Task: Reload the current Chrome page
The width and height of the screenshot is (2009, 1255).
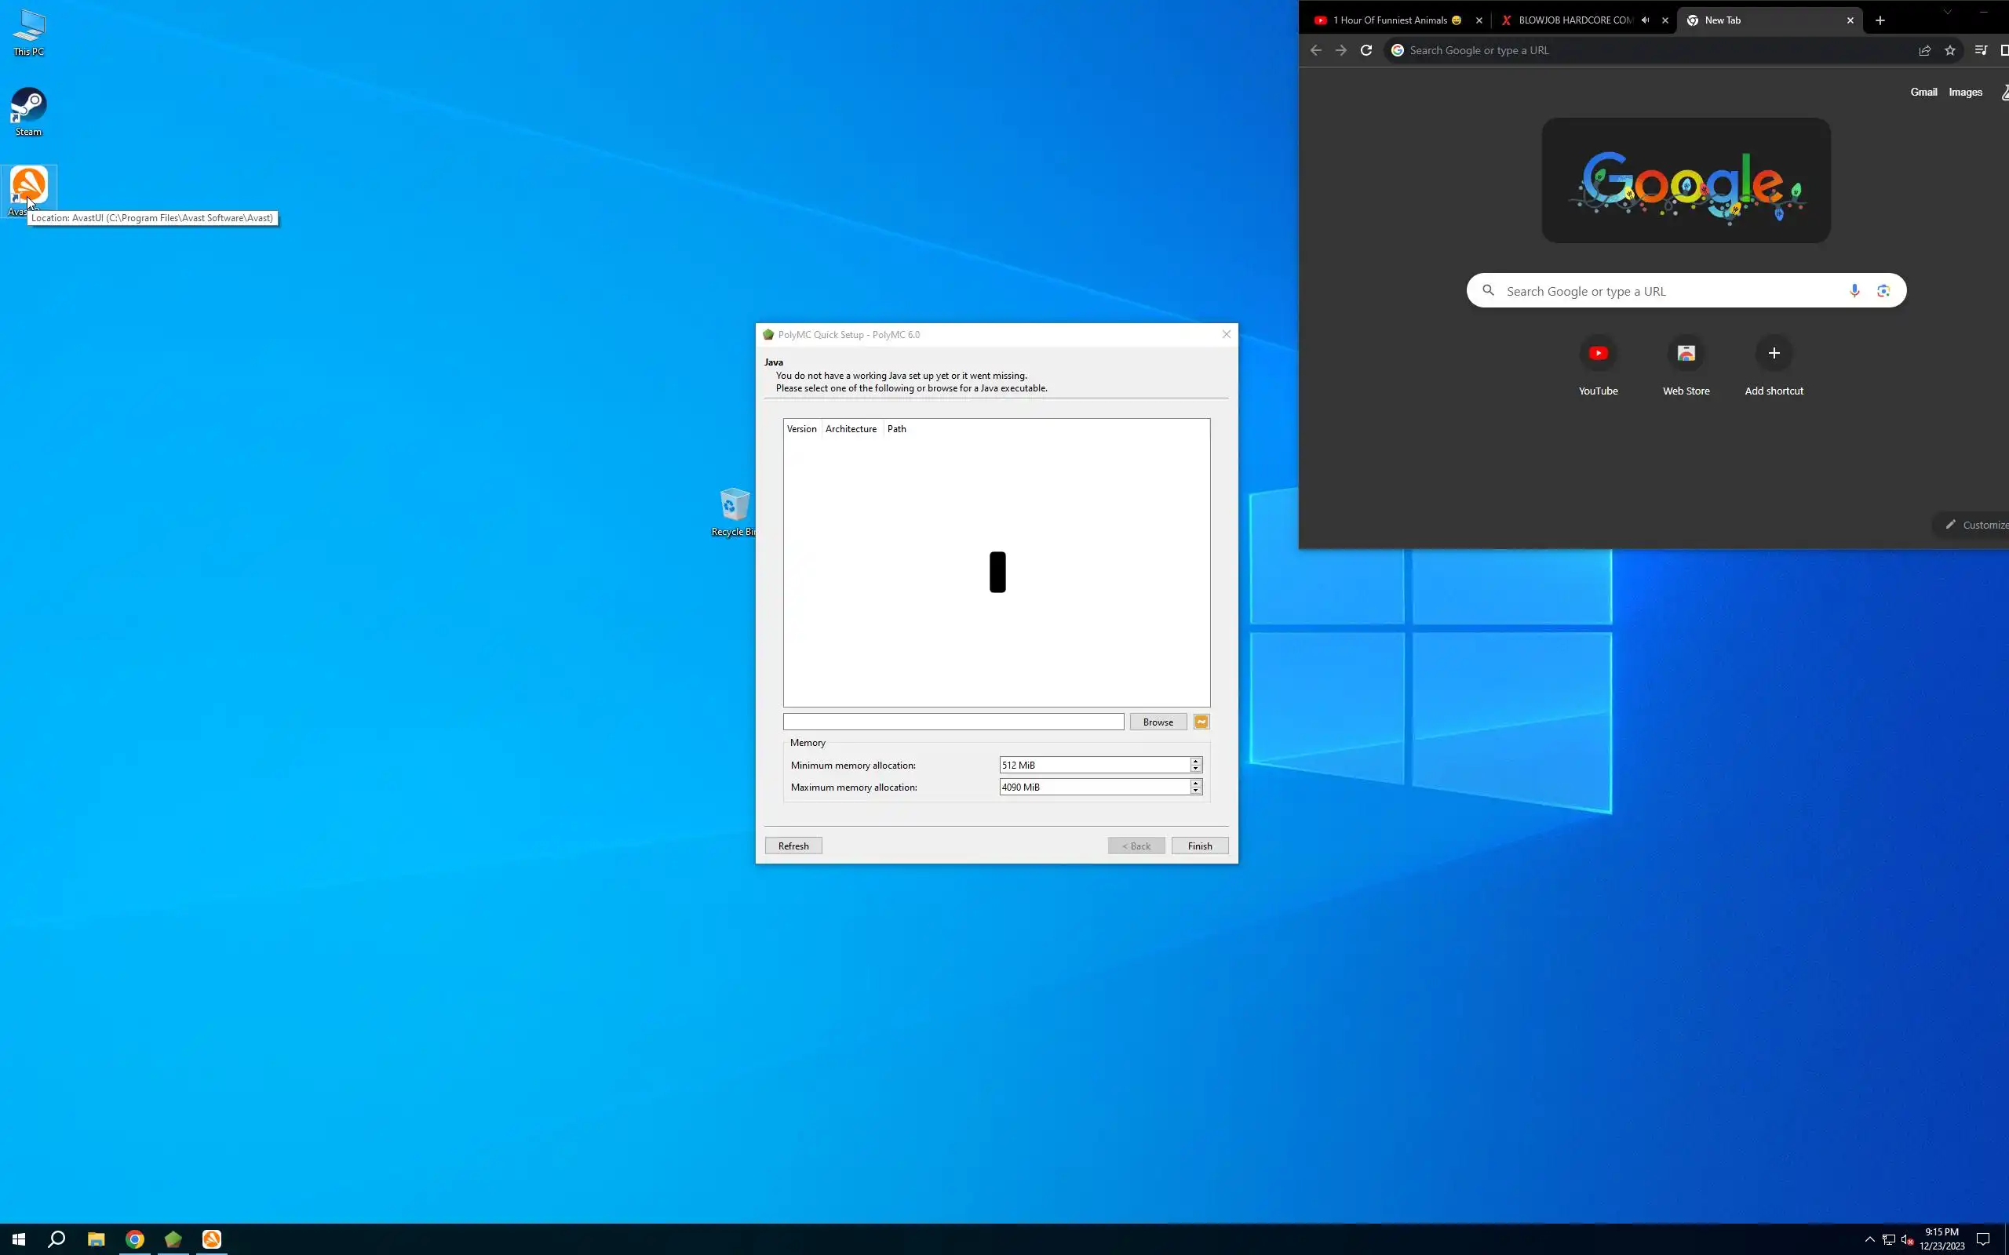Action: tap(1365, 51)
